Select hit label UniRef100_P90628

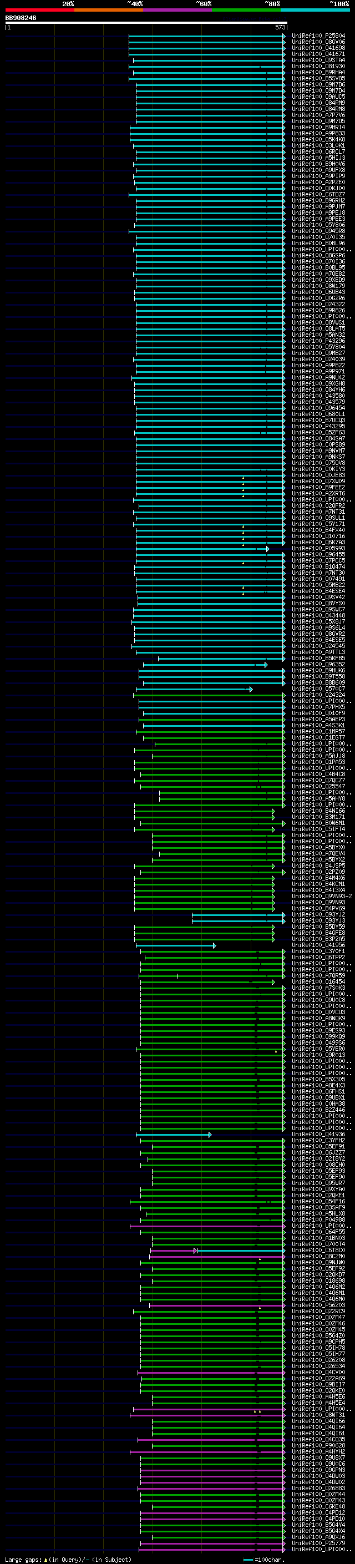coord(318,1445)
